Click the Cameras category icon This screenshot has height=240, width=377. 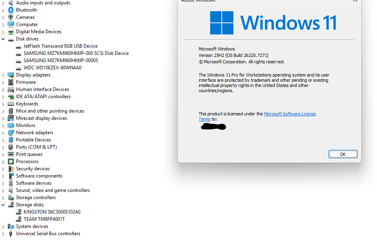tap(10, 17)
